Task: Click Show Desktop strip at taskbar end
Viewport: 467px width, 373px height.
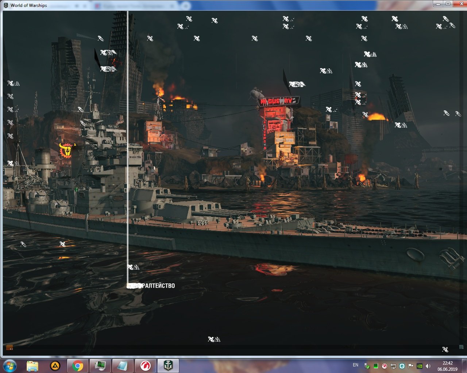Action: coord(464,366)
